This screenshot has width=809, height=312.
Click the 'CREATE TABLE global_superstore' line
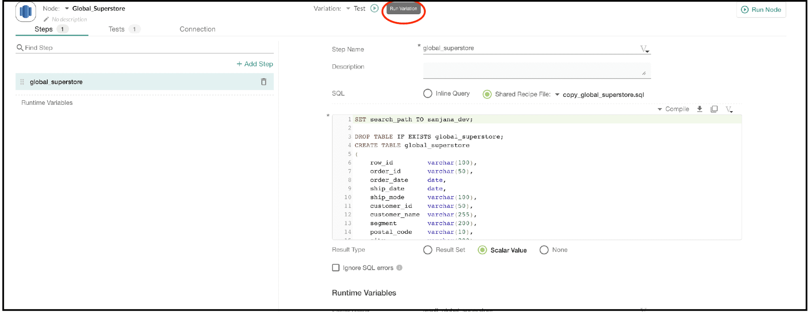click(412, 145)
